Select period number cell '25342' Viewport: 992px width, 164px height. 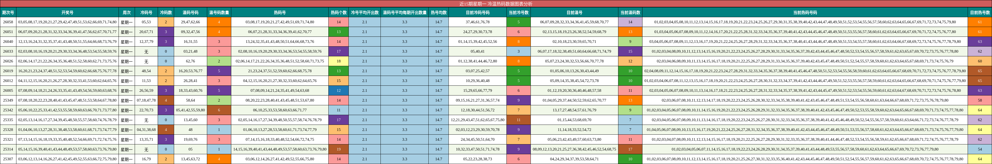[x=8, y=110]
